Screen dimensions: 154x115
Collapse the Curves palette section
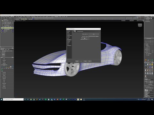pos(4,65)
